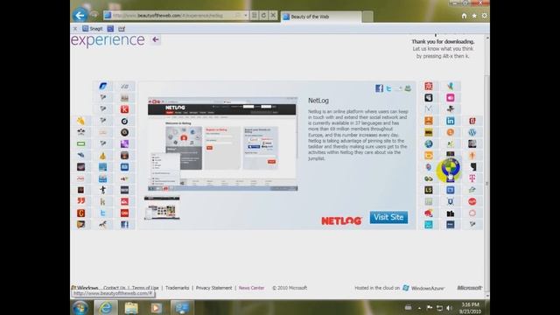Share NetLog on Twitter via top icon
Image resolution: width=560 pixels, height=315 pixels.
point(388,88)
